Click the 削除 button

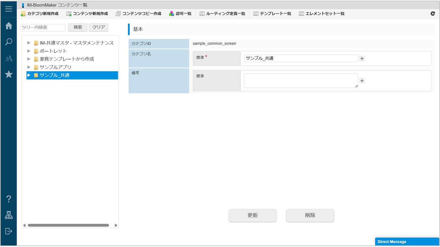pos(310,215)
